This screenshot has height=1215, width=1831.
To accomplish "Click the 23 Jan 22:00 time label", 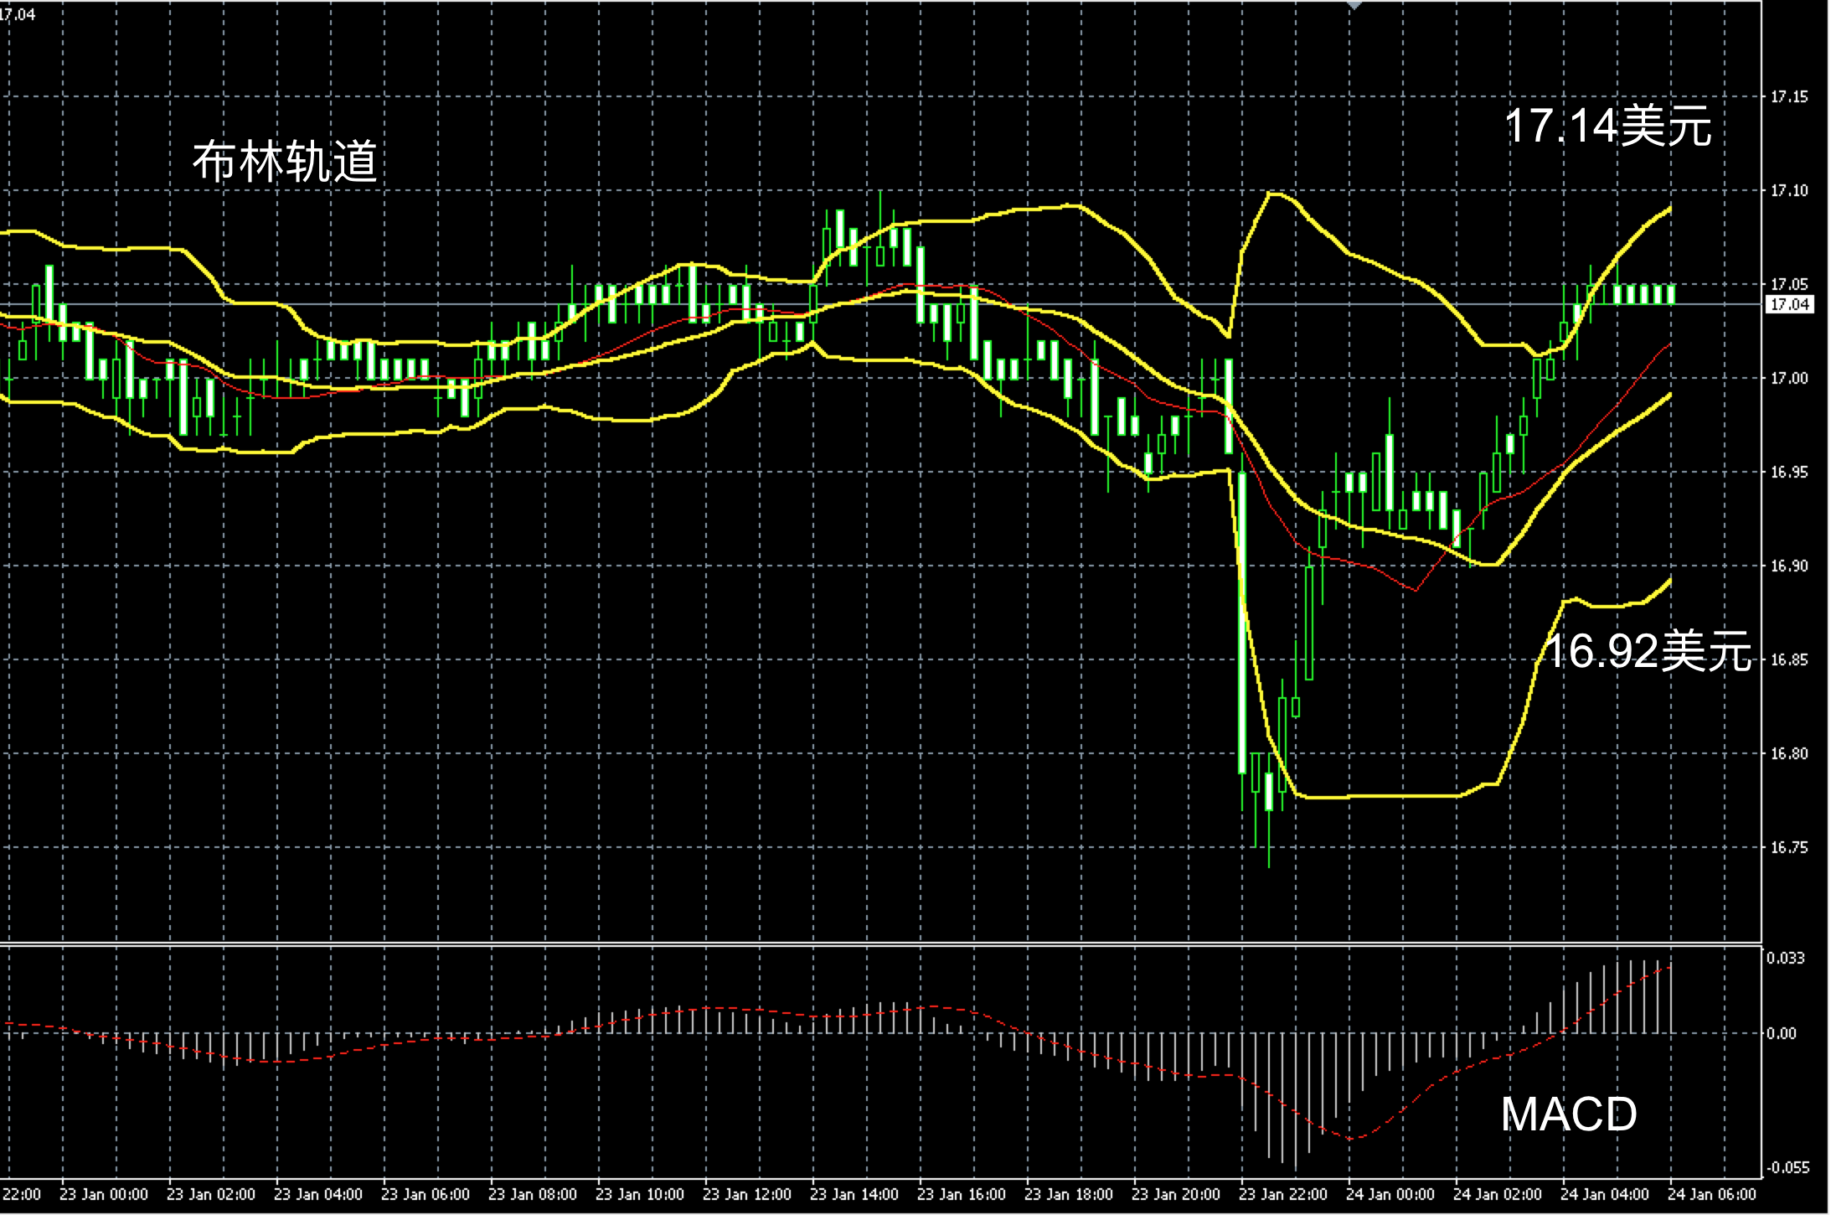I will (x=1282, y=1194).
